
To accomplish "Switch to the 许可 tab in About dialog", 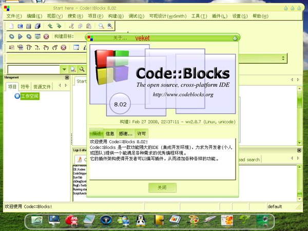I will point(142,134).
